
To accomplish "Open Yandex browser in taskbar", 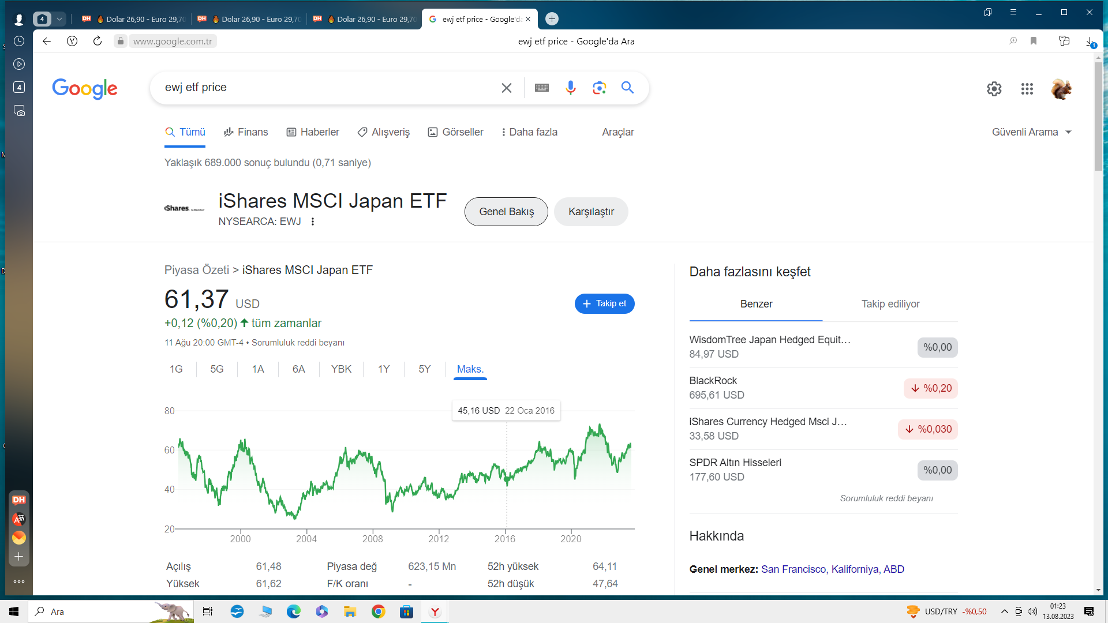I will [x=435, y=611].
